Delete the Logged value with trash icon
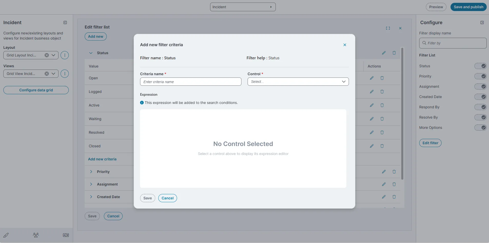The width and height of the screenshot is (489, 243). click(x=382, y=92)
